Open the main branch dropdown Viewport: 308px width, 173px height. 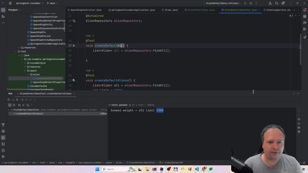(52, 3)
